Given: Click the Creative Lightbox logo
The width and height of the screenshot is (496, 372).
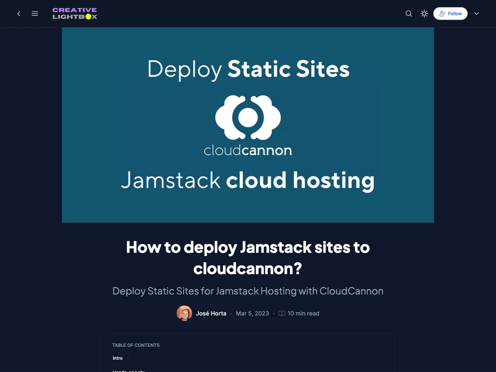Looking at the screenshot, I should [x=75, y=13].
